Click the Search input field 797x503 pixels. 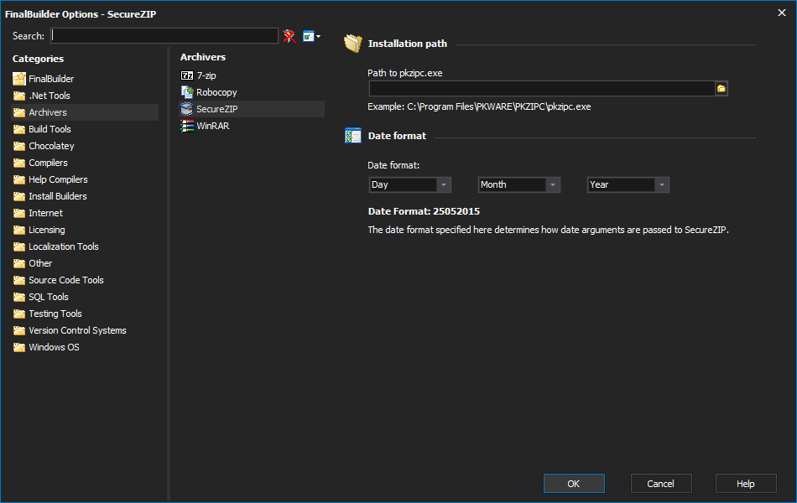click(x=164, y=35)
